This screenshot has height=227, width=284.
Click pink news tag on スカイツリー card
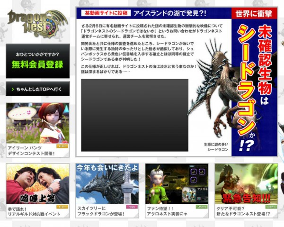132,207
